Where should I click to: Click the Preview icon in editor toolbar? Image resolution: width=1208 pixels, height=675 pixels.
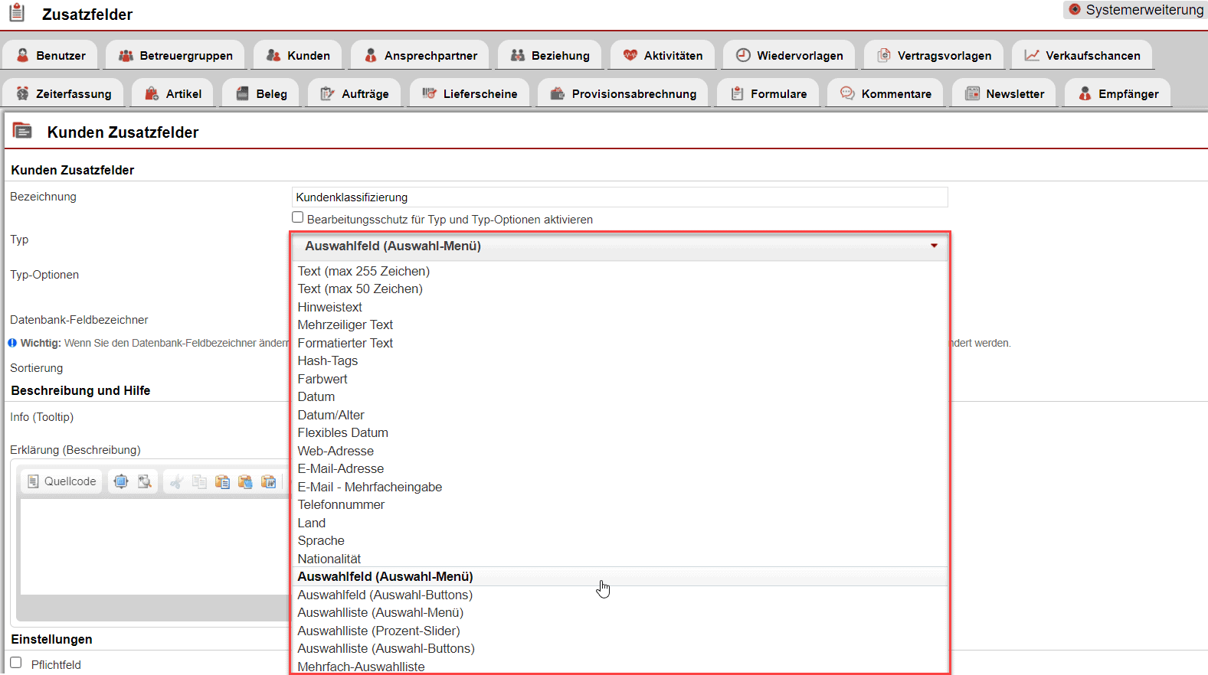(x=144, y=481)
